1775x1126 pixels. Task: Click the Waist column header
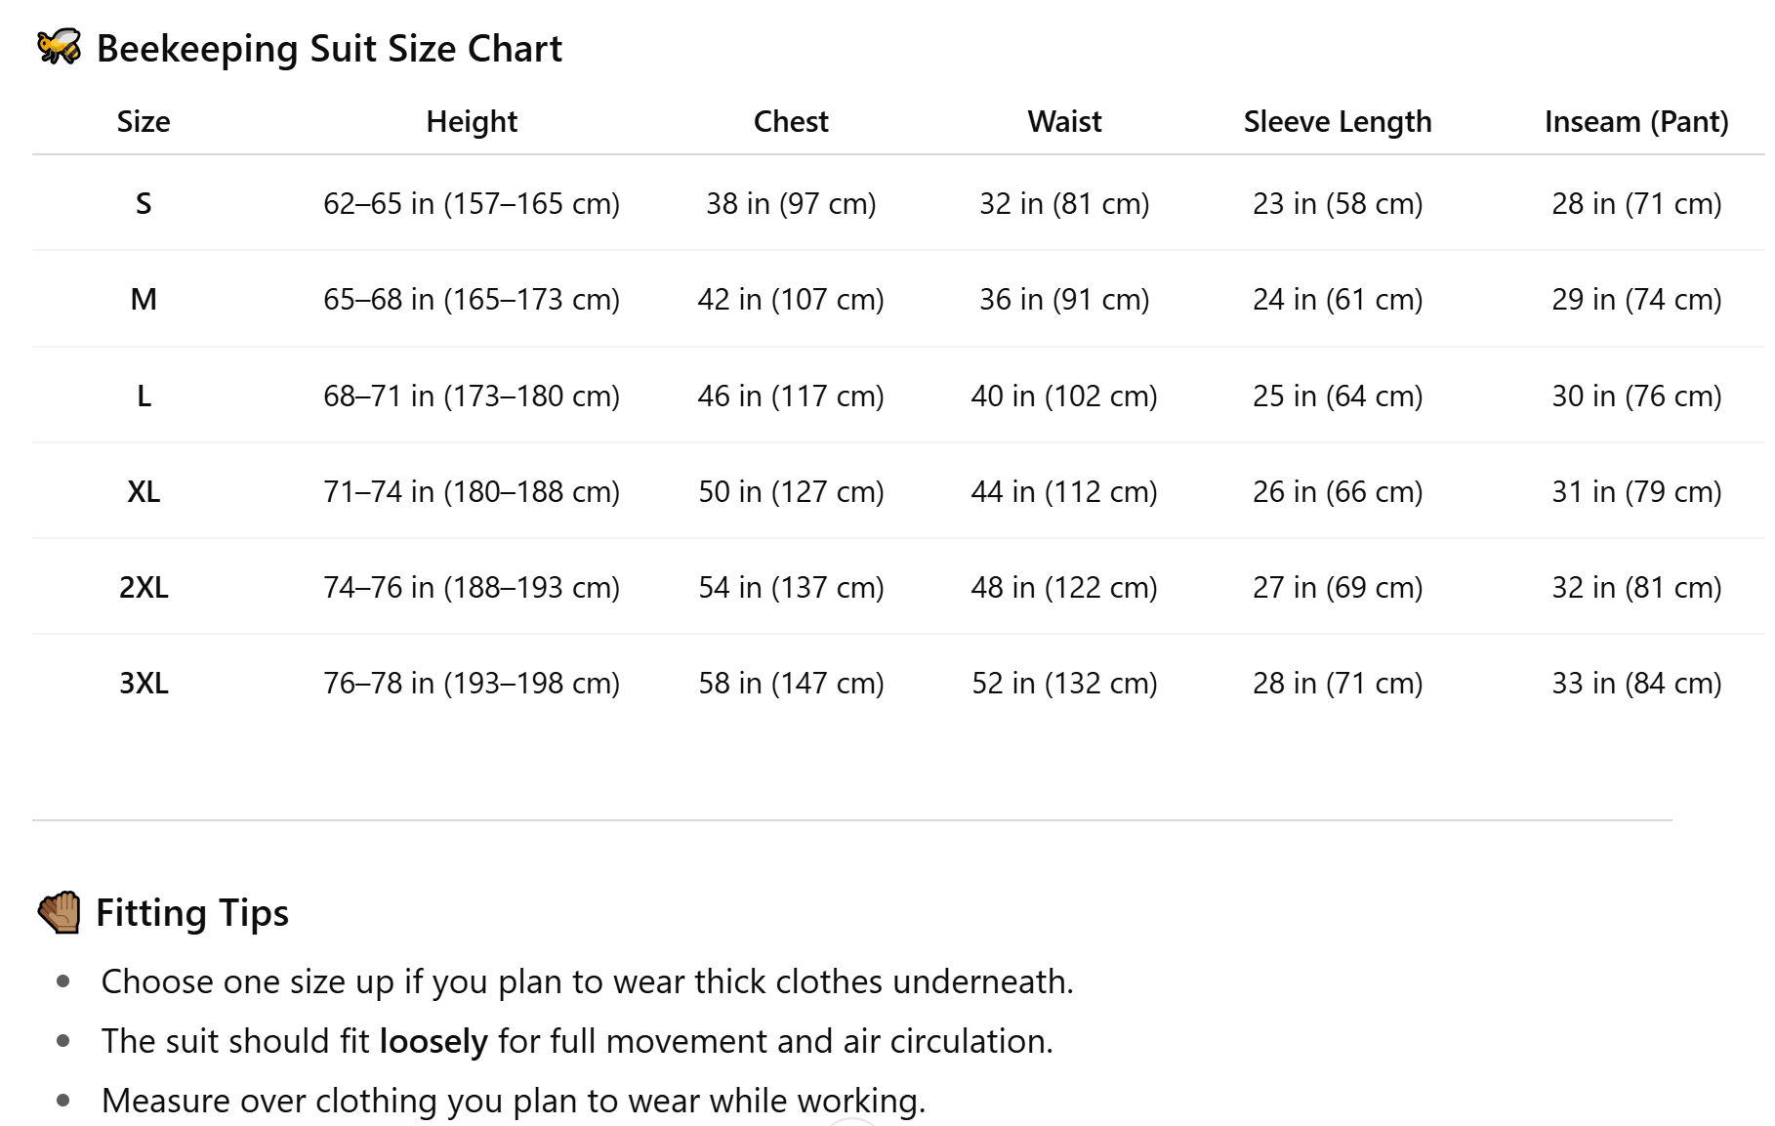click(1064, 122)
